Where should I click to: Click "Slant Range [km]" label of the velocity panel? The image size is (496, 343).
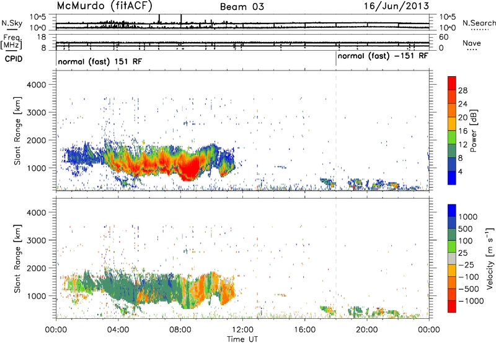coord(17,258)
